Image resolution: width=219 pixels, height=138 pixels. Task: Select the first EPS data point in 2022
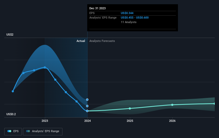pos(13,91)
